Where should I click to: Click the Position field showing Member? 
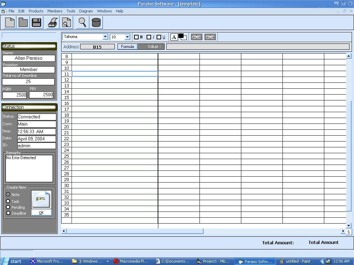coord(29,70)
